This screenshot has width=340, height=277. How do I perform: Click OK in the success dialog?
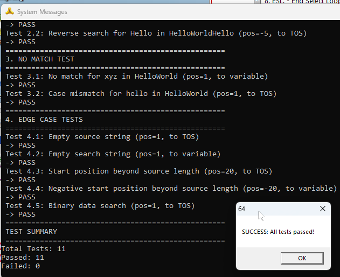click(x=302, y=258)
